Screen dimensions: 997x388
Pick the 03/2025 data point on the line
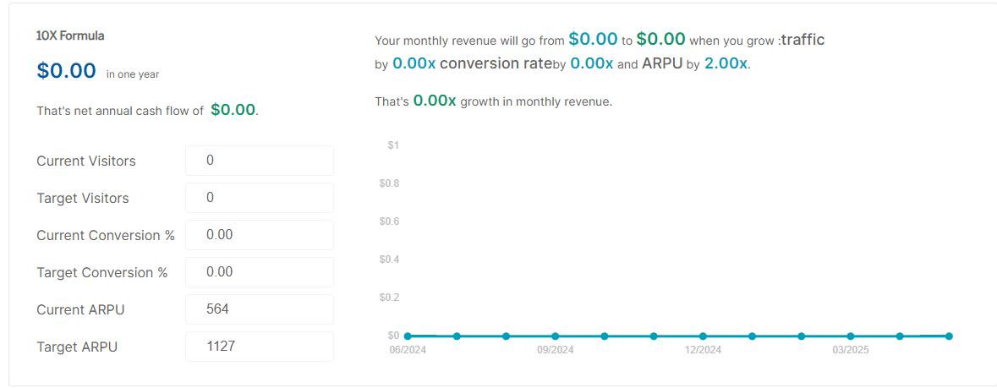(x=851, y=336)
